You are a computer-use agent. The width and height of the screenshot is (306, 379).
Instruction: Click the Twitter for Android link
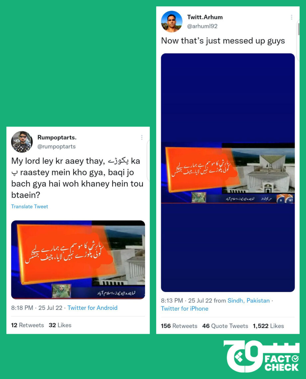(x=92, y=308)
